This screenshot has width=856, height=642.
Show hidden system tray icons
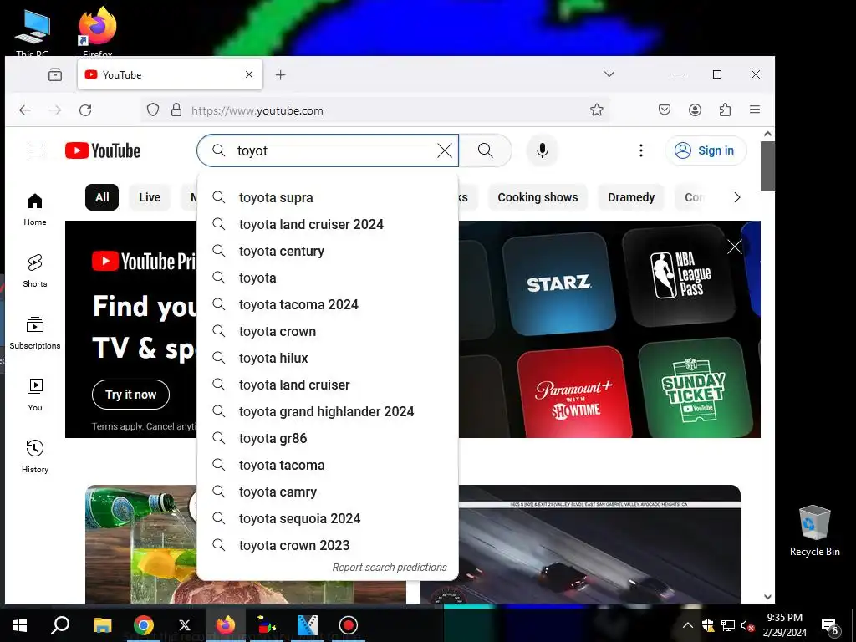(688, 625)
